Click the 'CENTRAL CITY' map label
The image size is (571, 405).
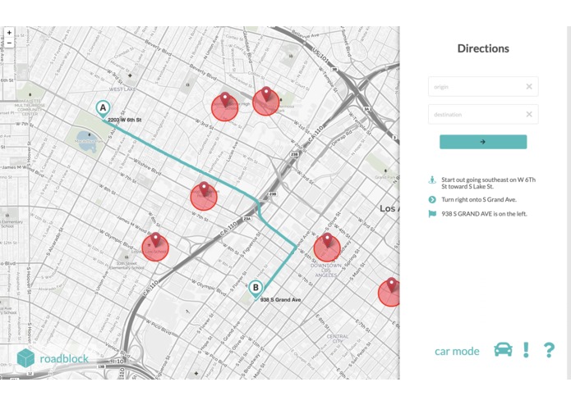click(337, 339)
